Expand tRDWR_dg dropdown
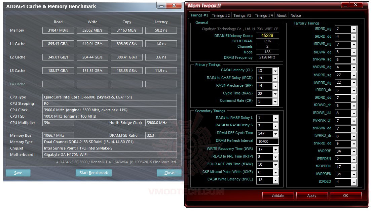Image resolution: width=372 pixels, height=211 pixels. pos(354,52)
